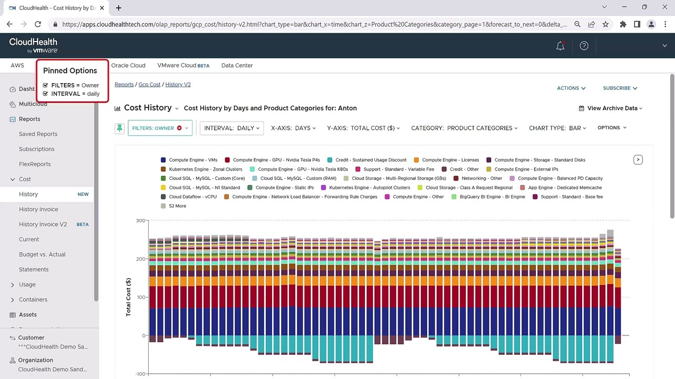Toggle Credit - Sustained Usage Discount legend series
This screenshot has width=675, height=379.
click(x=367, y=160)
